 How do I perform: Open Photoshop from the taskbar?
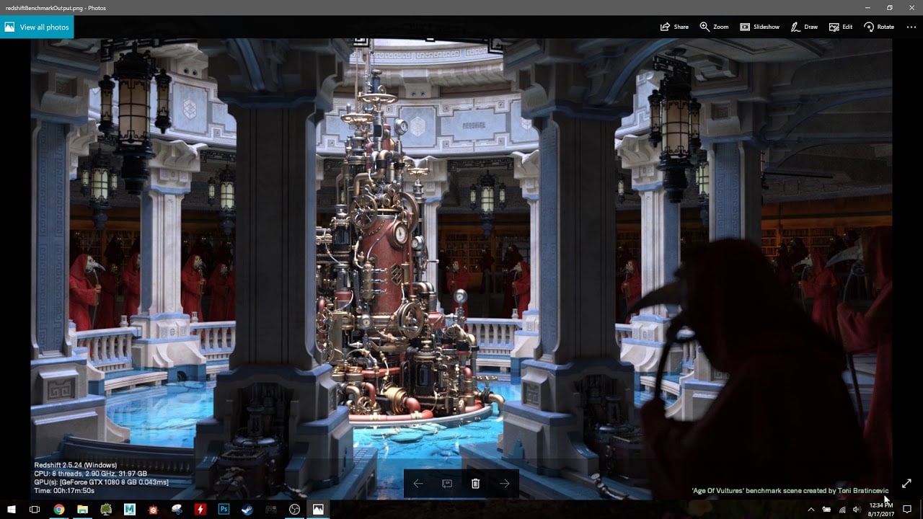click(x=224, y=509)
